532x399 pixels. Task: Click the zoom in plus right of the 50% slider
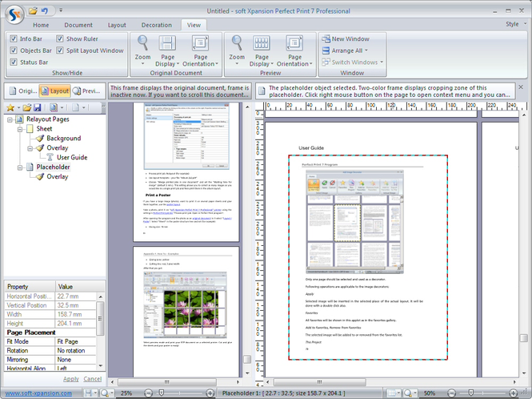coord(513,393)
